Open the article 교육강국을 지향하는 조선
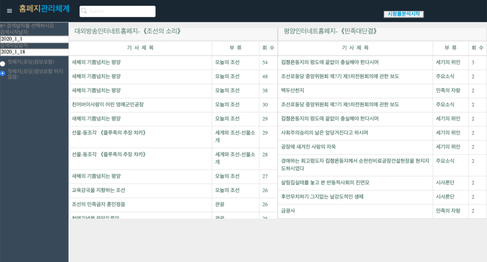487x262 pixels. click(99, 191)
